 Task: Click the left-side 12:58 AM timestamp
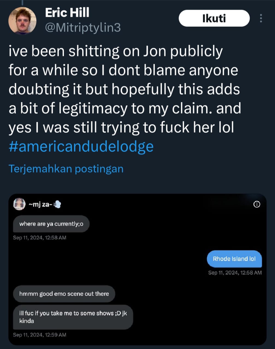(x=40, y=238)
